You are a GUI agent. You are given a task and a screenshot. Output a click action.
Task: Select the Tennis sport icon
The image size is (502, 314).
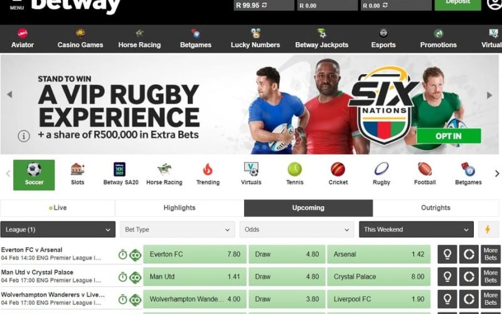(294, 169)
